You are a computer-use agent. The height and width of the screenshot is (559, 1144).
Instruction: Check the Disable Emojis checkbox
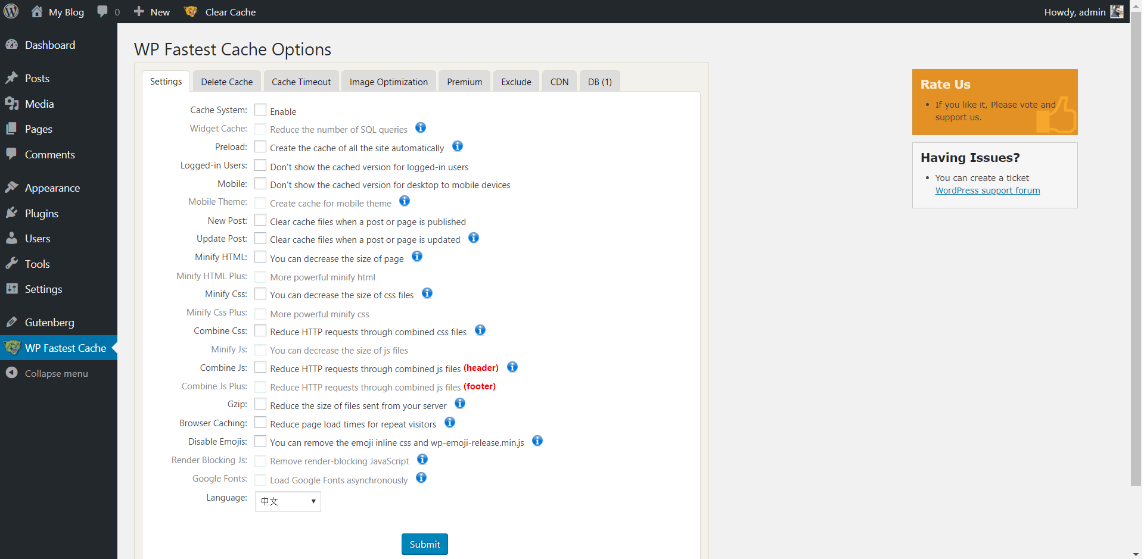260,441
